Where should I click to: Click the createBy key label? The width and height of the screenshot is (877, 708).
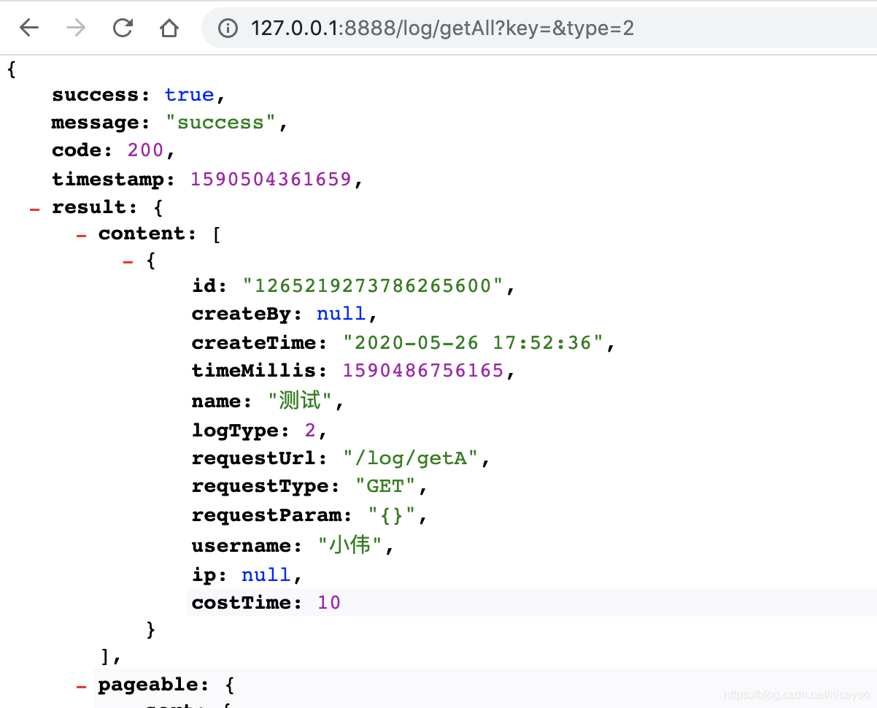point(247,314)
